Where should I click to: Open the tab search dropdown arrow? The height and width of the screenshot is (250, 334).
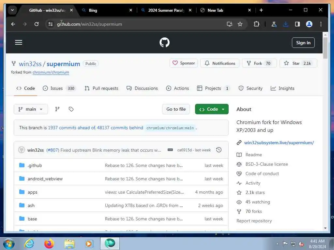(12, 10)
